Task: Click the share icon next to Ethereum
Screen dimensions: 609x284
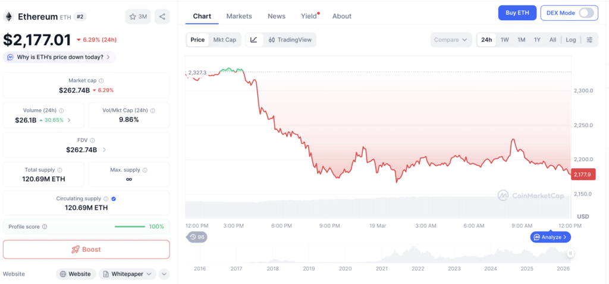Action: coord(162,17)
